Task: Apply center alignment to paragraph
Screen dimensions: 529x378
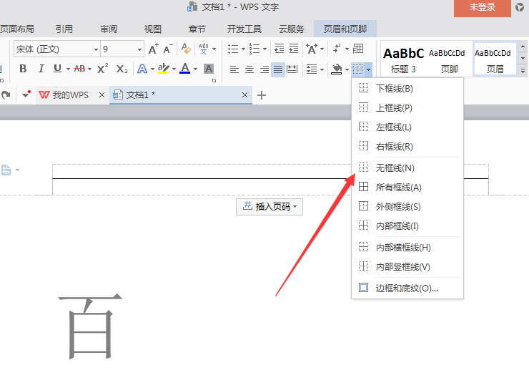Action: pos(249,69)
